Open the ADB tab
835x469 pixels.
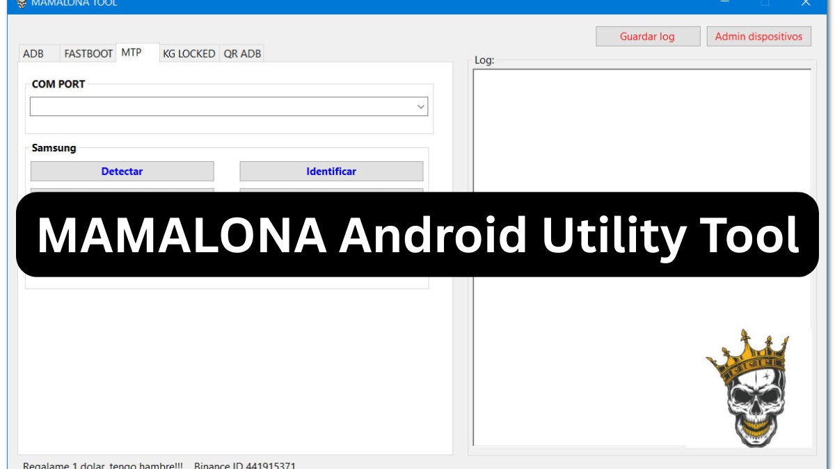pos(33,54)
